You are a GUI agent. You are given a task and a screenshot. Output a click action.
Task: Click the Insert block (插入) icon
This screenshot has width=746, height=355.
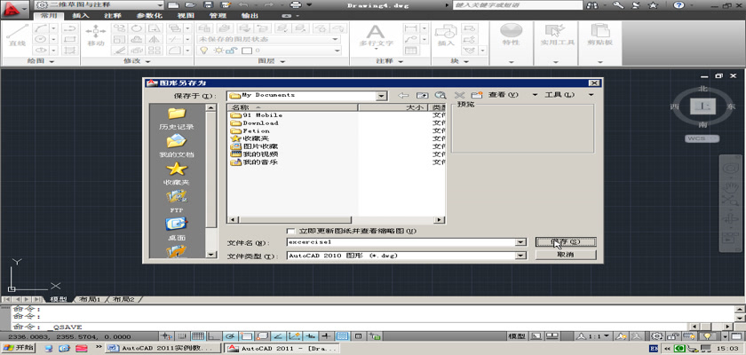446,35
